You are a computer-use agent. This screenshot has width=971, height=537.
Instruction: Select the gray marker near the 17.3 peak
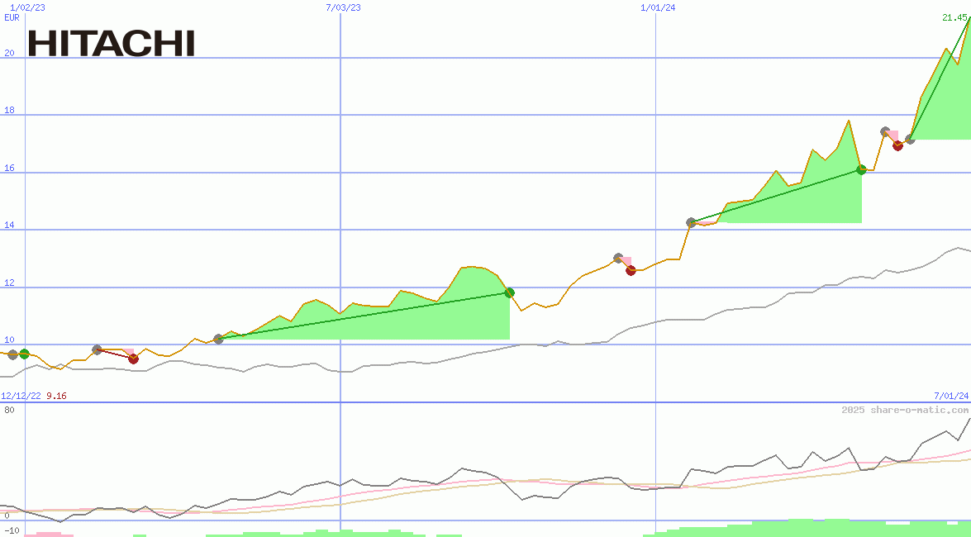pos(886,132)
